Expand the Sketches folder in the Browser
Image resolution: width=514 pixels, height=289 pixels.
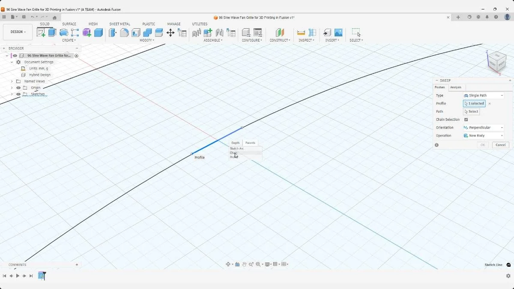[x=12, y=94]
